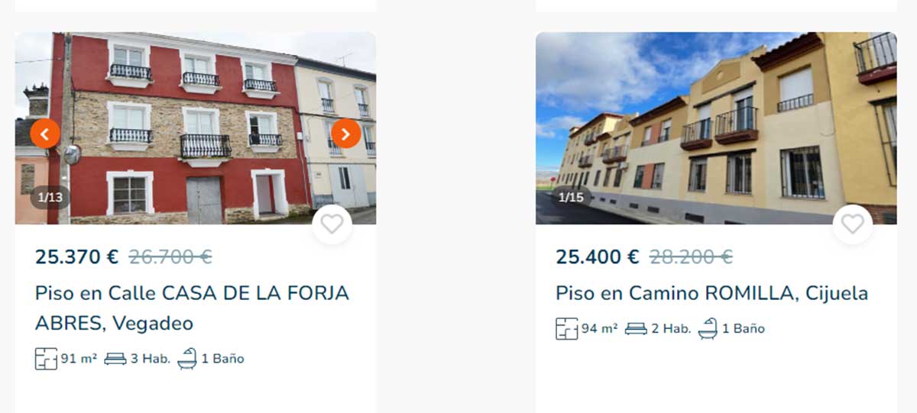Open Piso en Calle CASA DE LA FORJA listing
The width and height of the screenshot is (917, 413).
pos(192,308)
